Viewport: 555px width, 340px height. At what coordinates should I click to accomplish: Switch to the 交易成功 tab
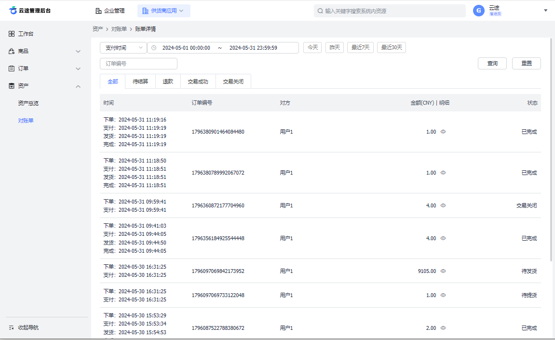[x=198, y=82]
